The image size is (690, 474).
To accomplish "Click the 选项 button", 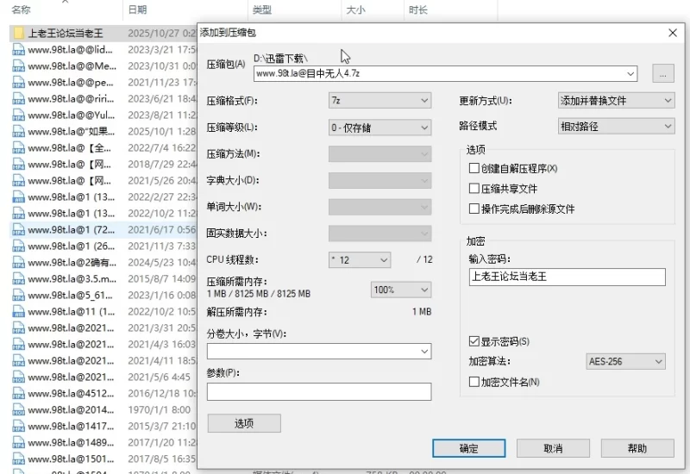I will click(x=244, y=423).
